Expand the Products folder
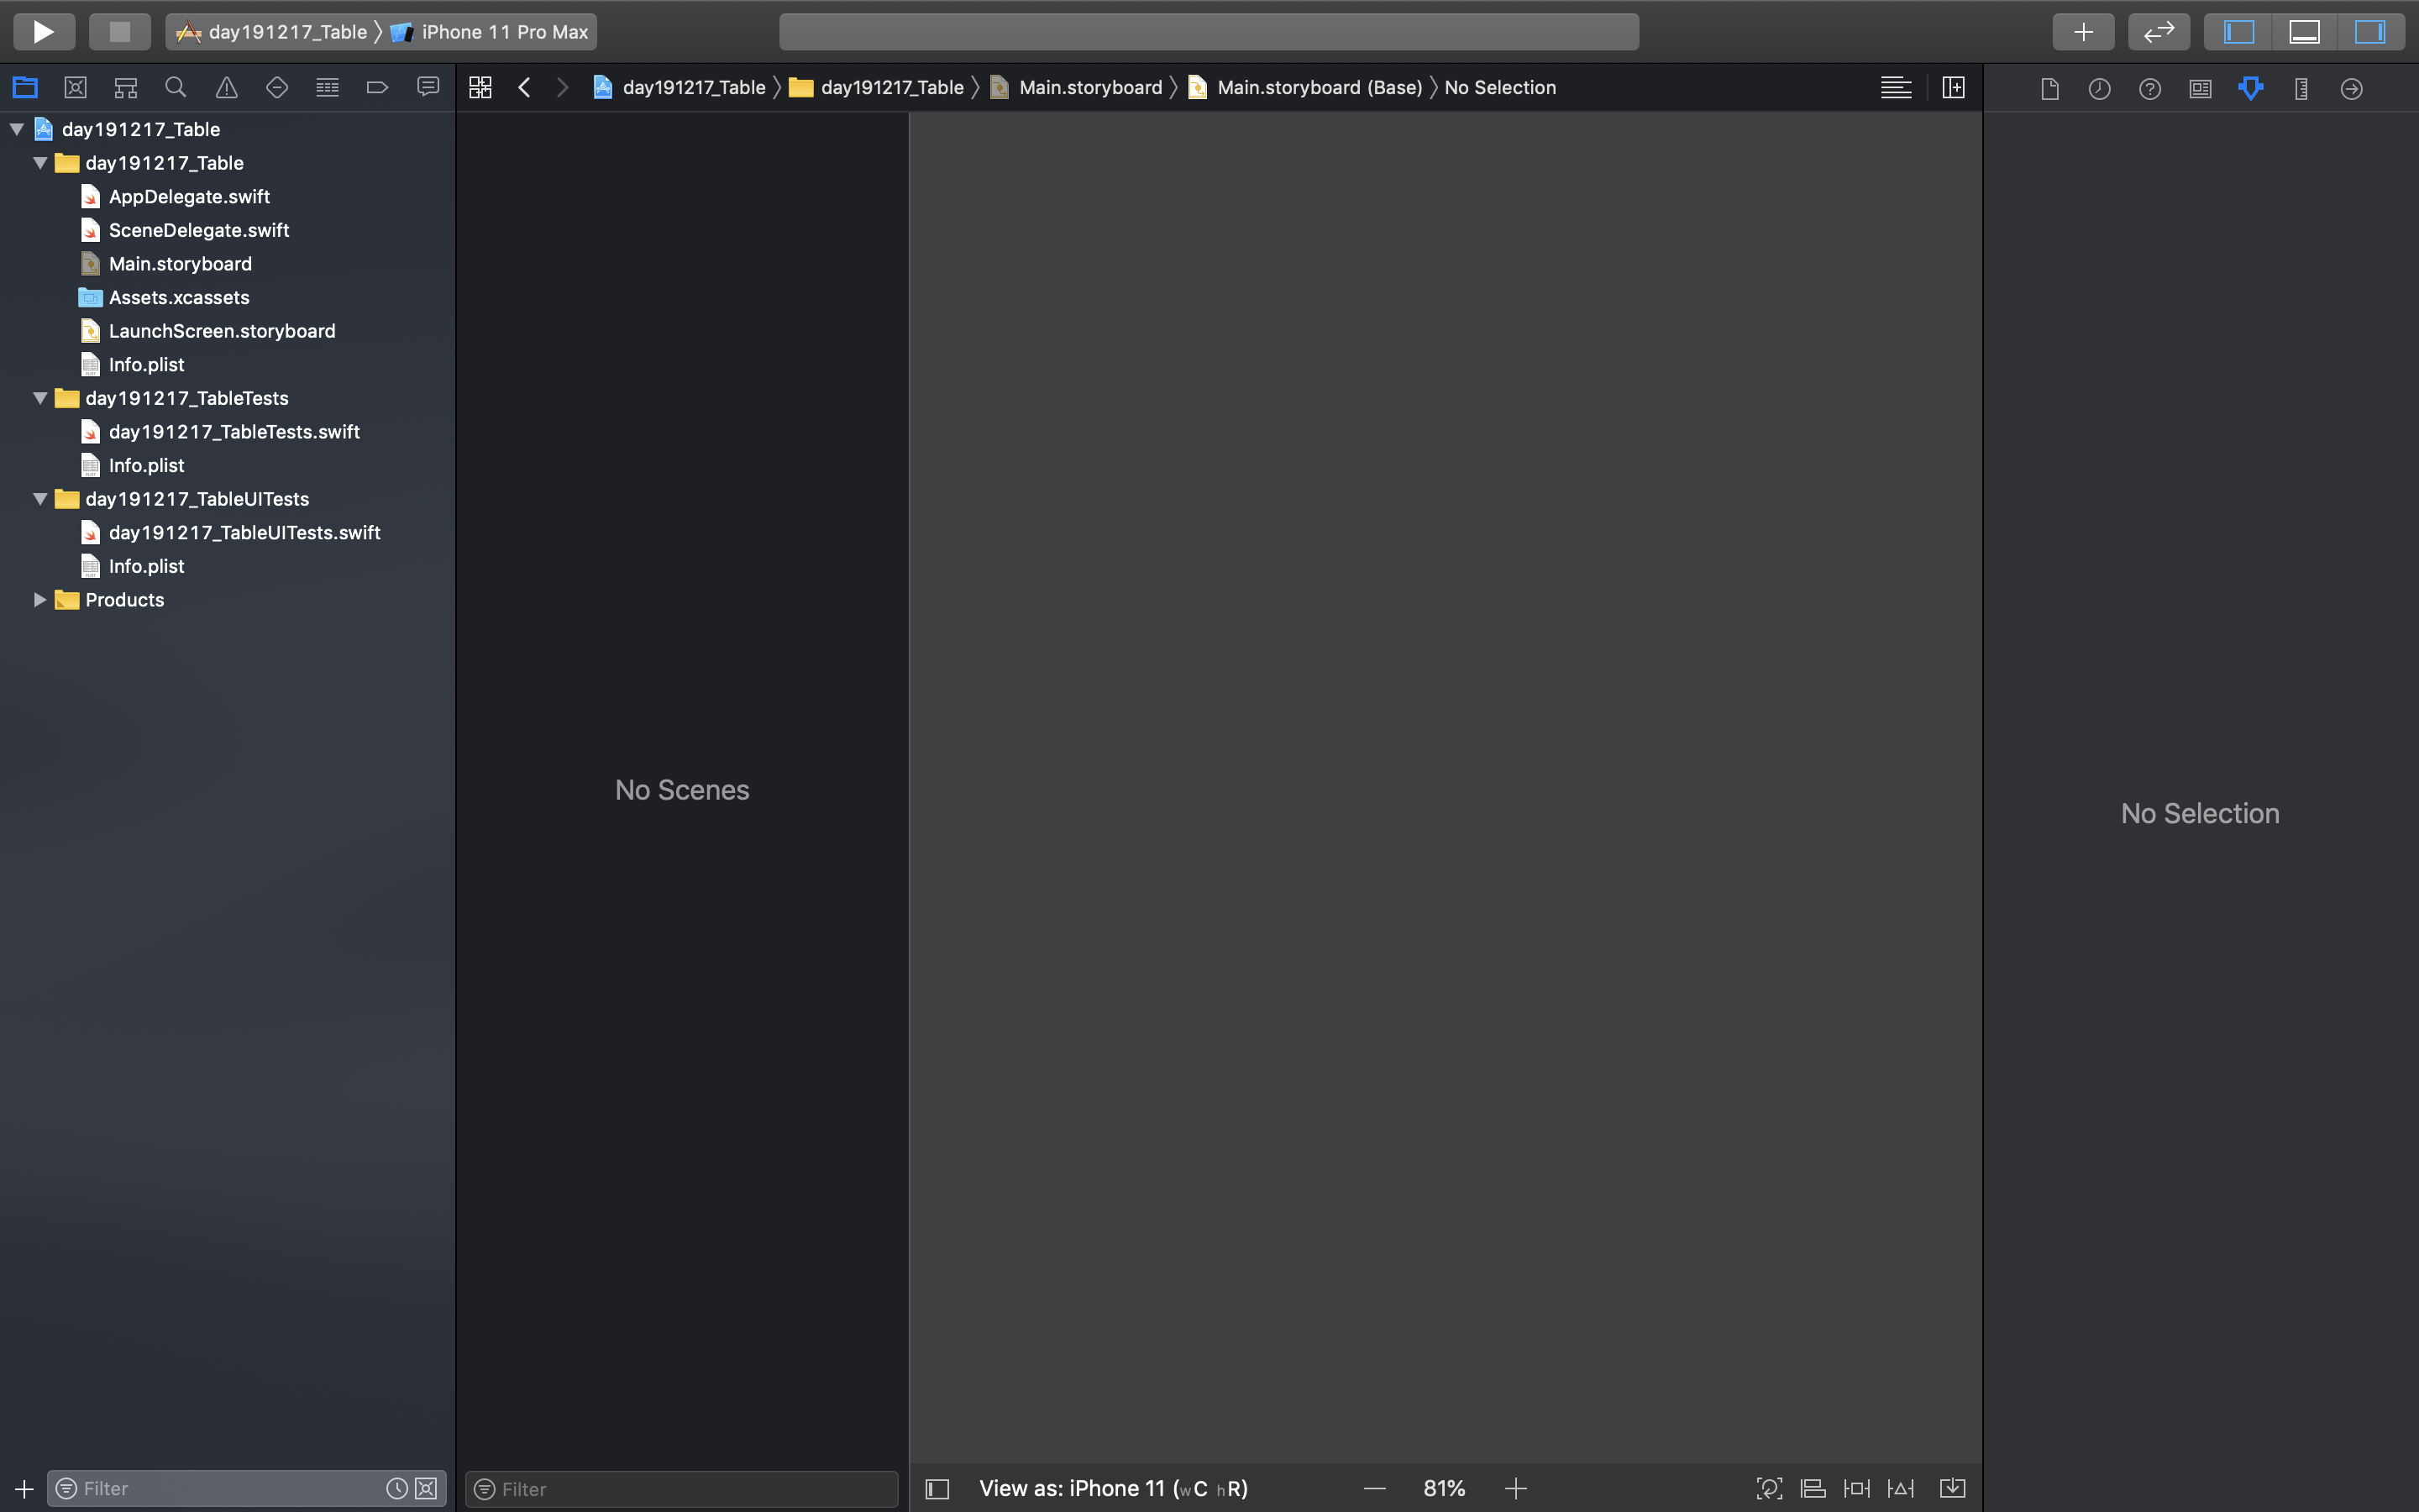The height and width of the screenshot is (1512, 2419). pyautogui.click(x=40, y=600)
